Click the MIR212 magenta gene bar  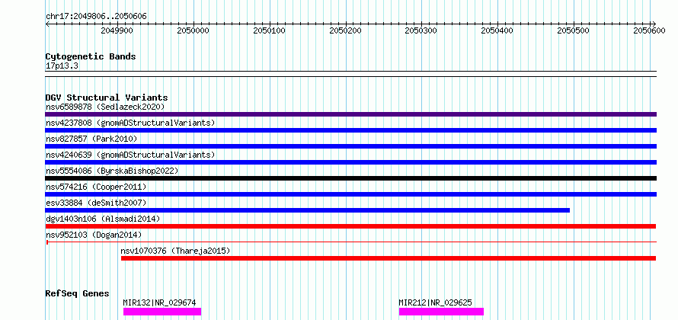[441, 312]
